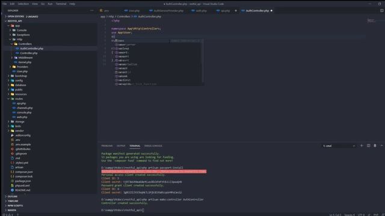
Task: Split the editor with top-right icon
Action: pyautogui.click(x=381, y=11)
